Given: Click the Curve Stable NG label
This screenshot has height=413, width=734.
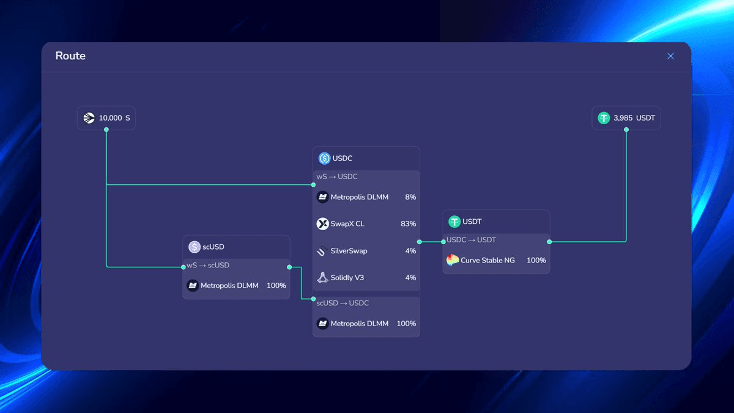Looking at the screenshot, I should [x=487, y=260].
